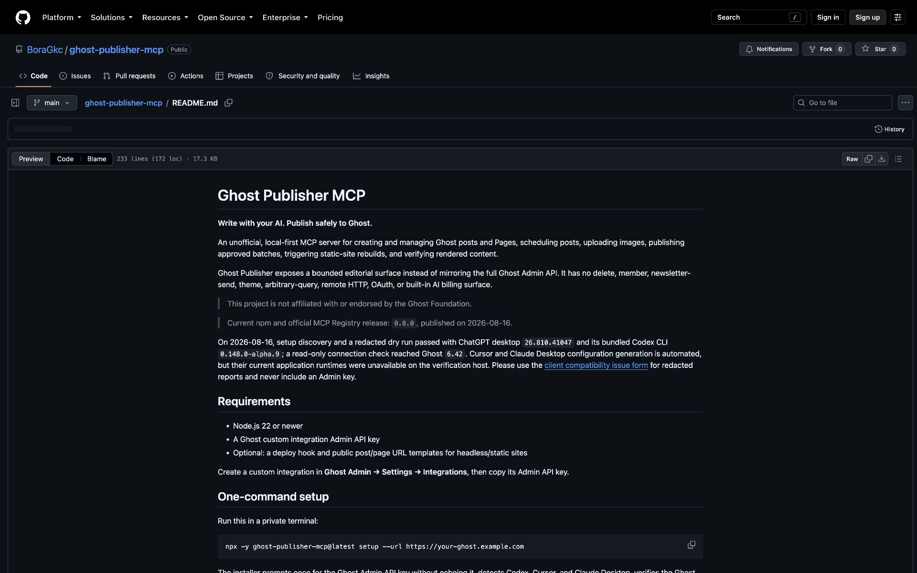Image resolution: width=917 pixels, height=573 pixels.
Task: Switch to the Insights tab
Action: pyautogui.click(x=371, y=76)
